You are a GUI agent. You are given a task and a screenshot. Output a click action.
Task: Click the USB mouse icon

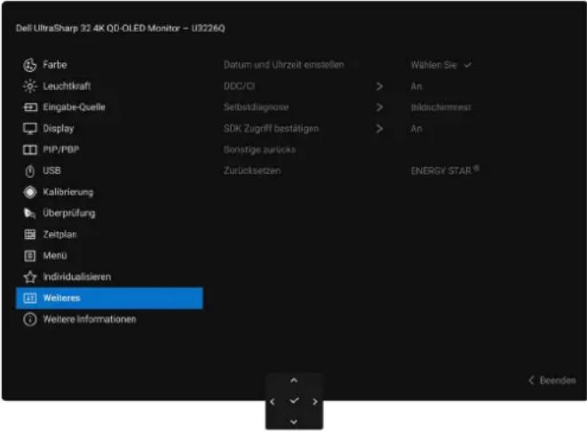[30, 172]
